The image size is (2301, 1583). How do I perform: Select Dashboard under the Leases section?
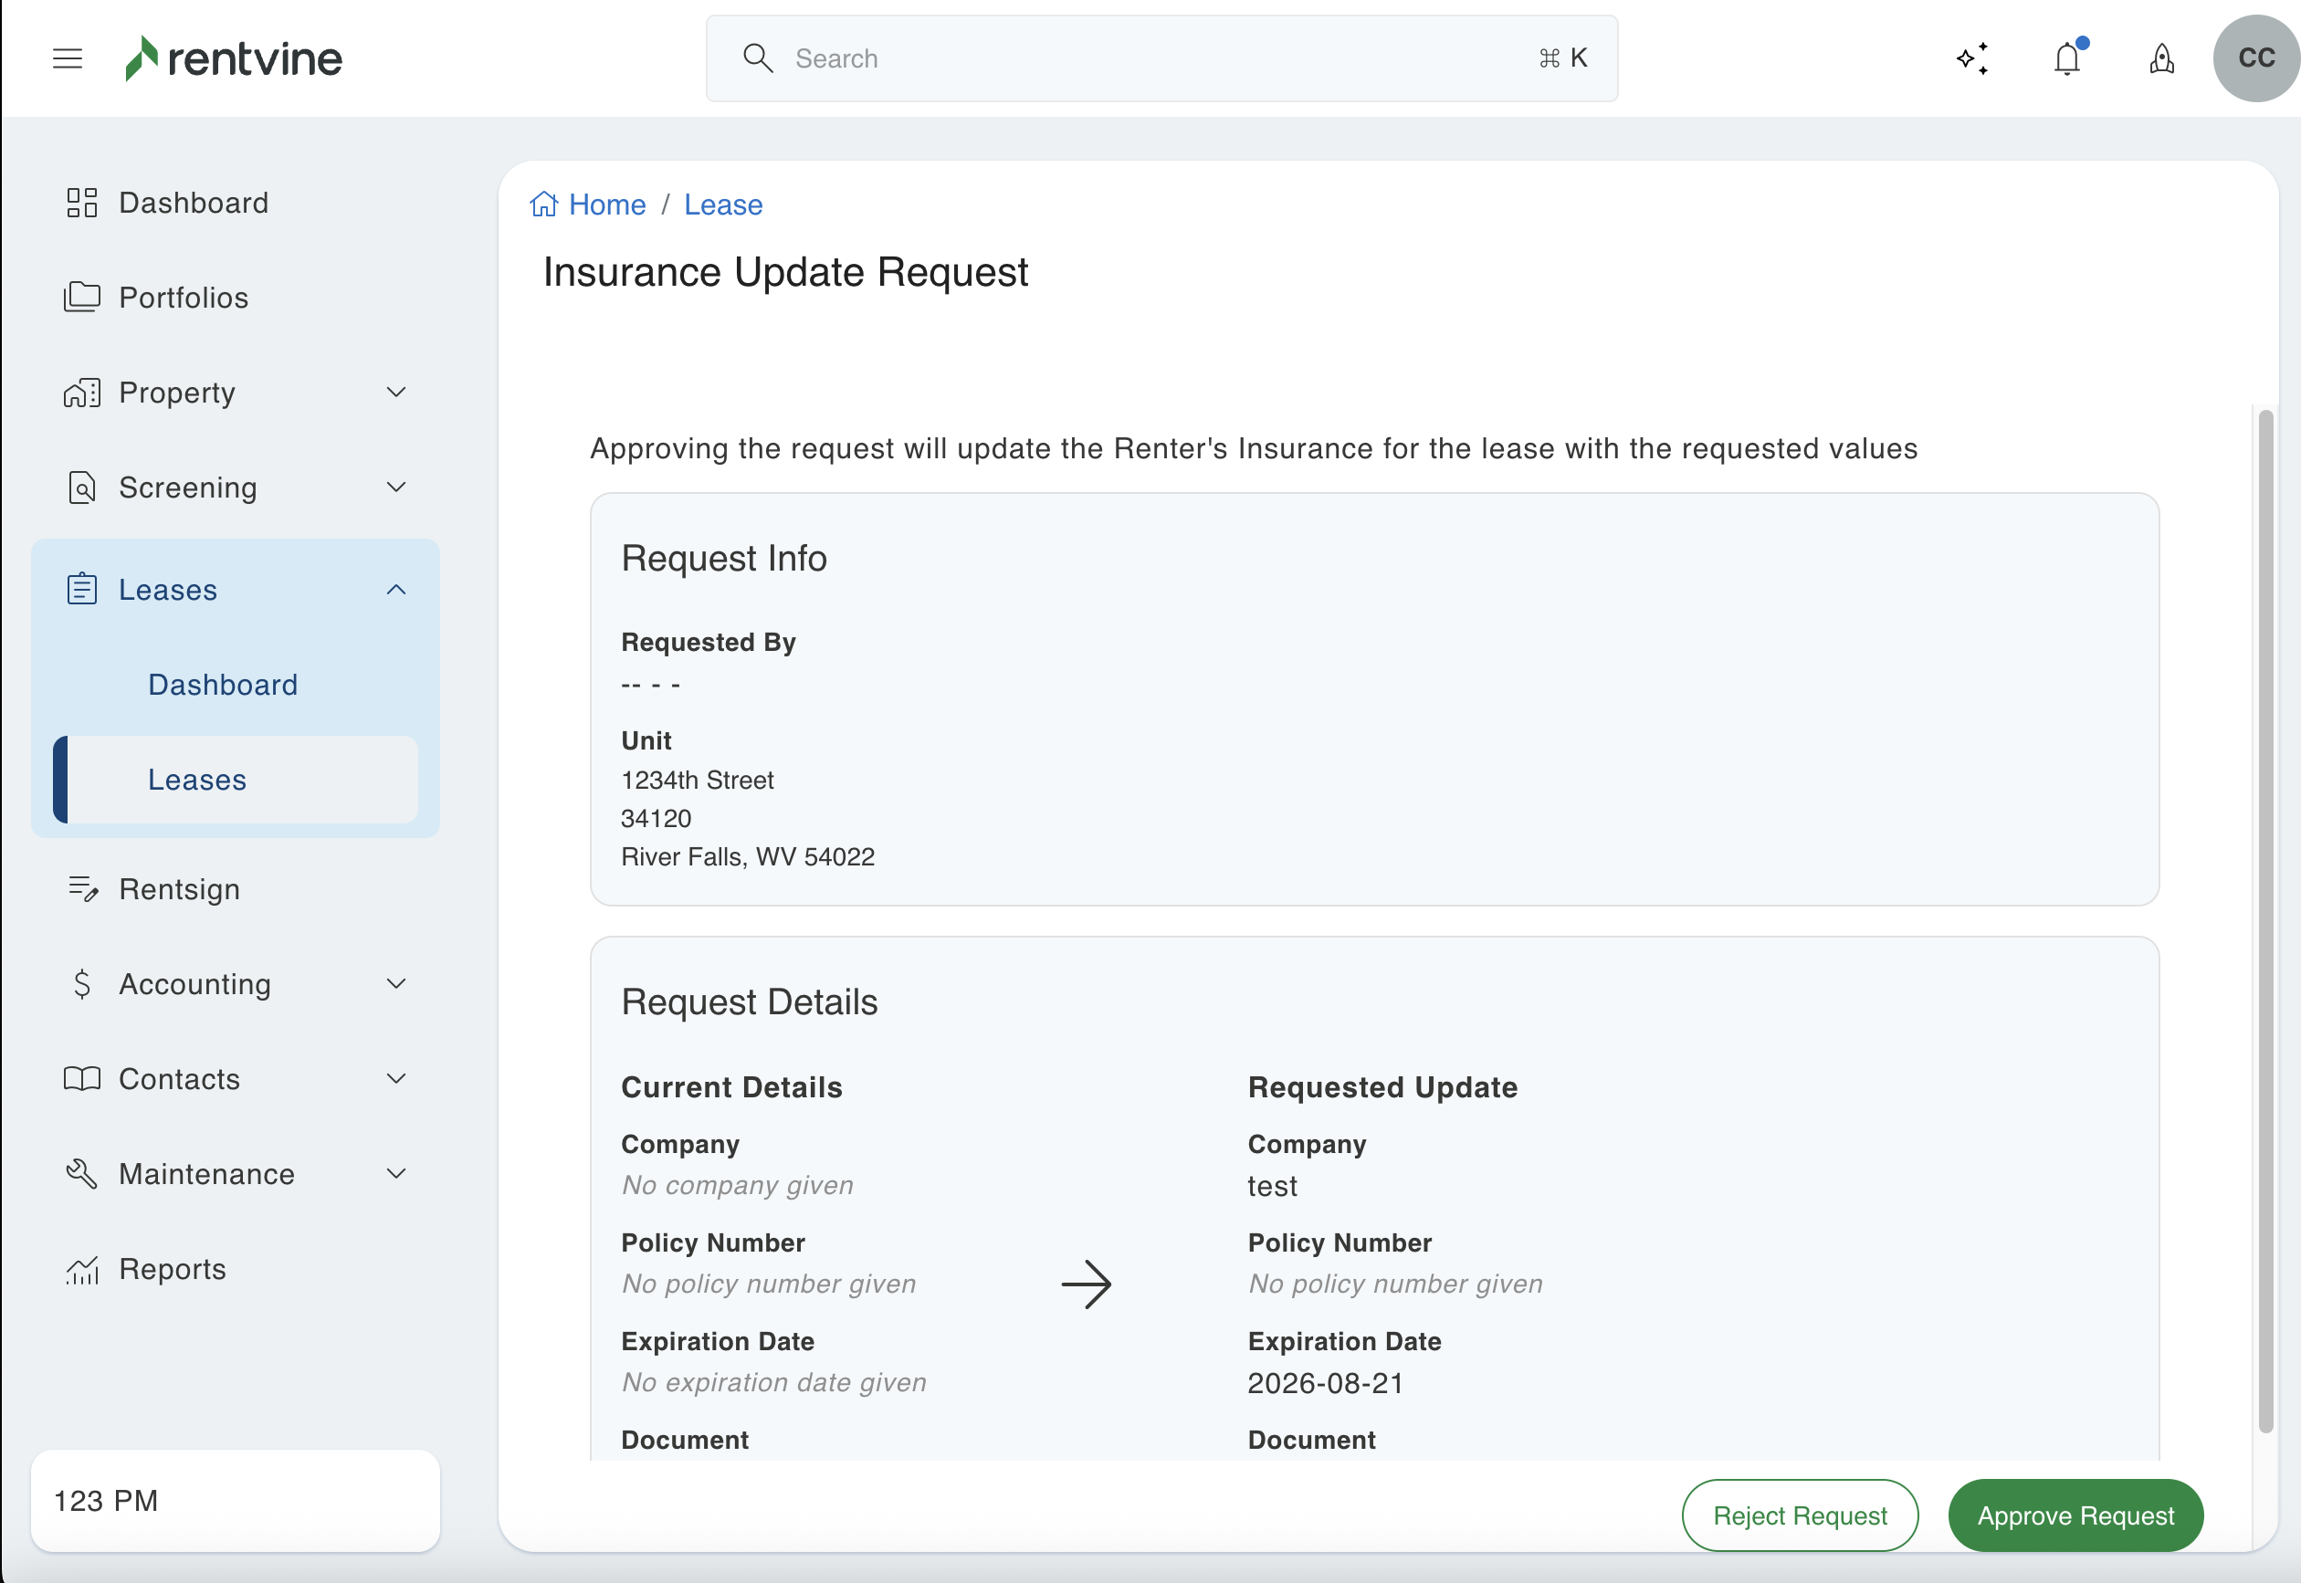coord(222,685)
